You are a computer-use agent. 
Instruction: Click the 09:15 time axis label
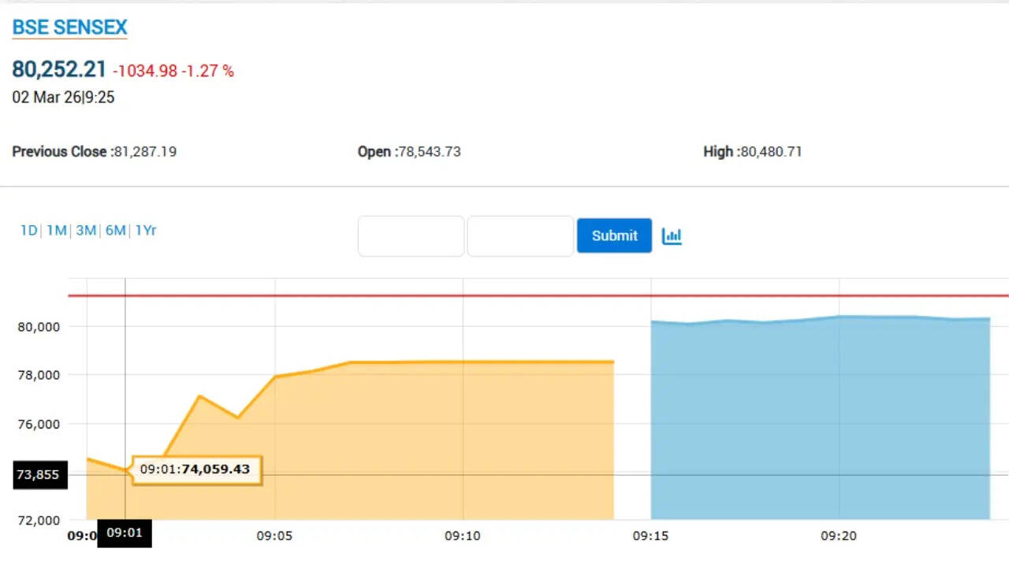(650, 536)
